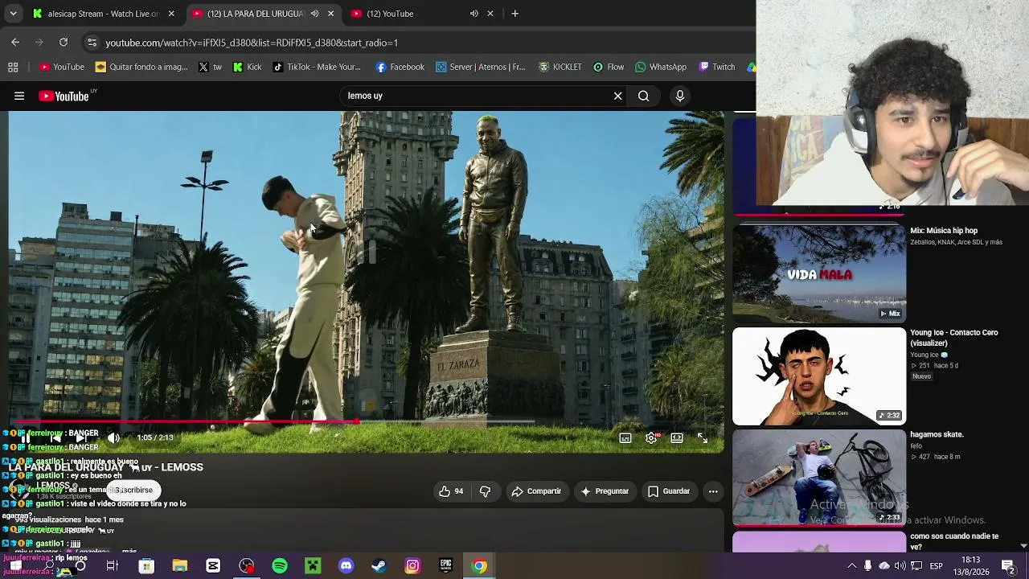Viewport: 1029px width, 579px height.
Task: Switch the player to theater mode
Action: pos(677,438)
